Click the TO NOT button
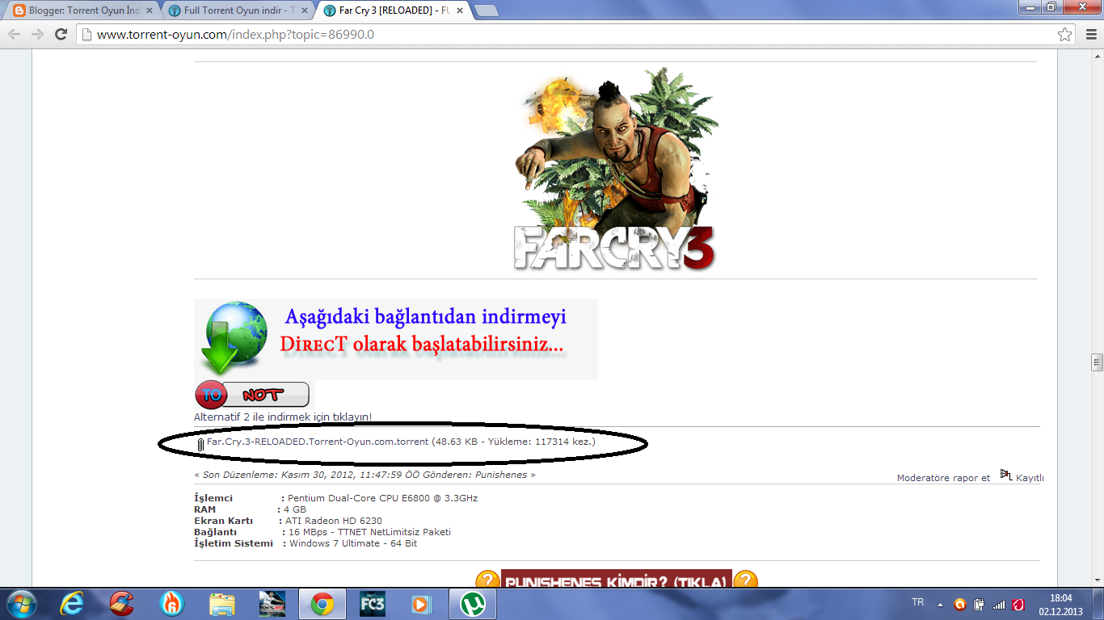Screen dimensions: 1104x620 pos(252,395)
